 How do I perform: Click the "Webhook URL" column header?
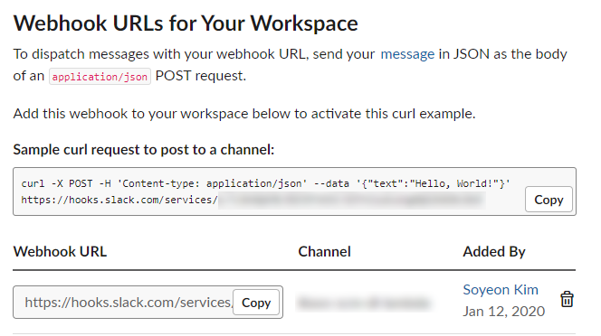coord(60,251)
